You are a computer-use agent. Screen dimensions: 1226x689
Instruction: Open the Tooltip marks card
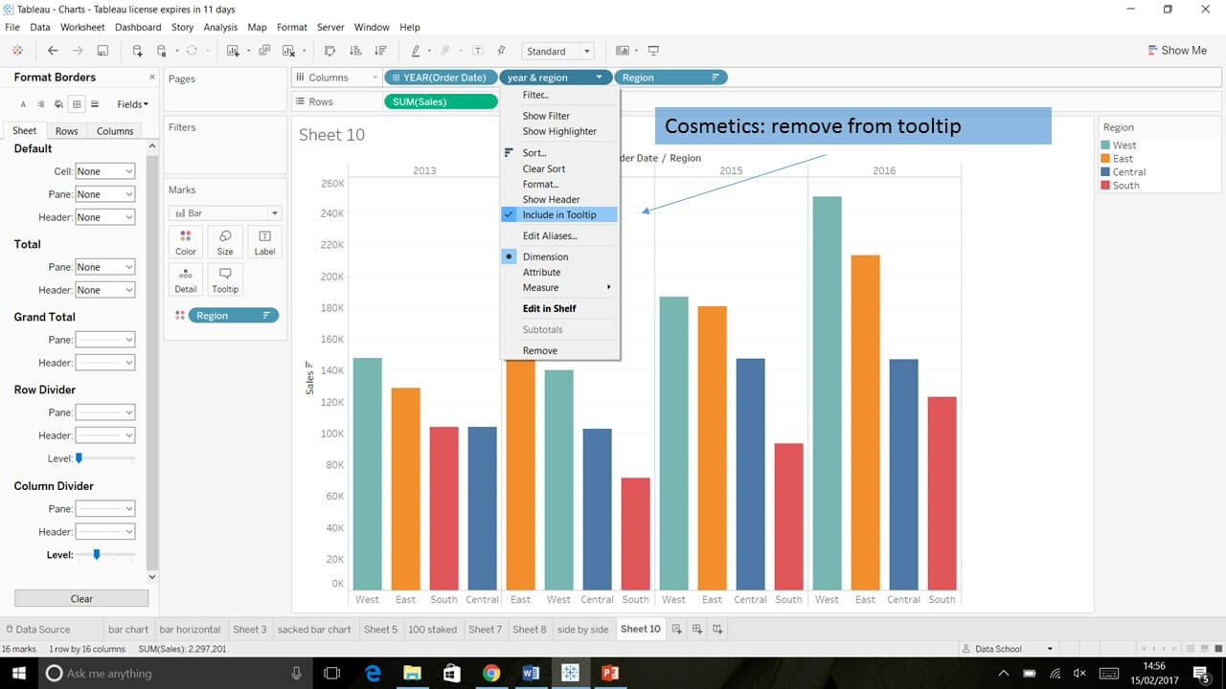(x=225, y=279)
